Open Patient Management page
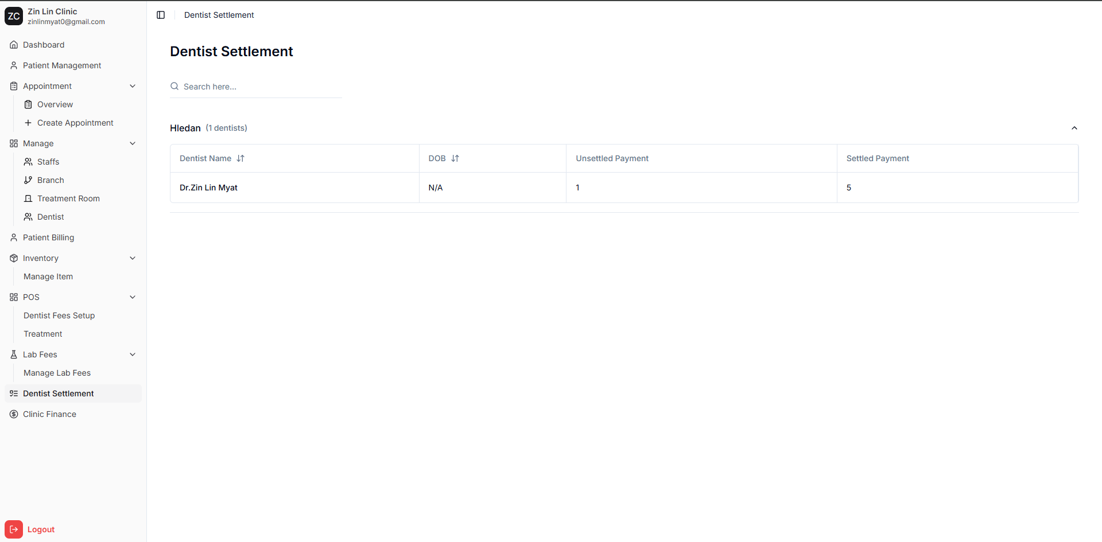 [x=62, y=65]
